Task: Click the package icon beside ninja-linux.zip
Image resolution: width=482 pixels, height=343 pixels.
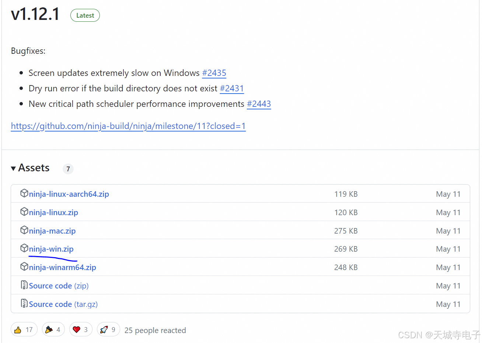Action: [24, 211]
